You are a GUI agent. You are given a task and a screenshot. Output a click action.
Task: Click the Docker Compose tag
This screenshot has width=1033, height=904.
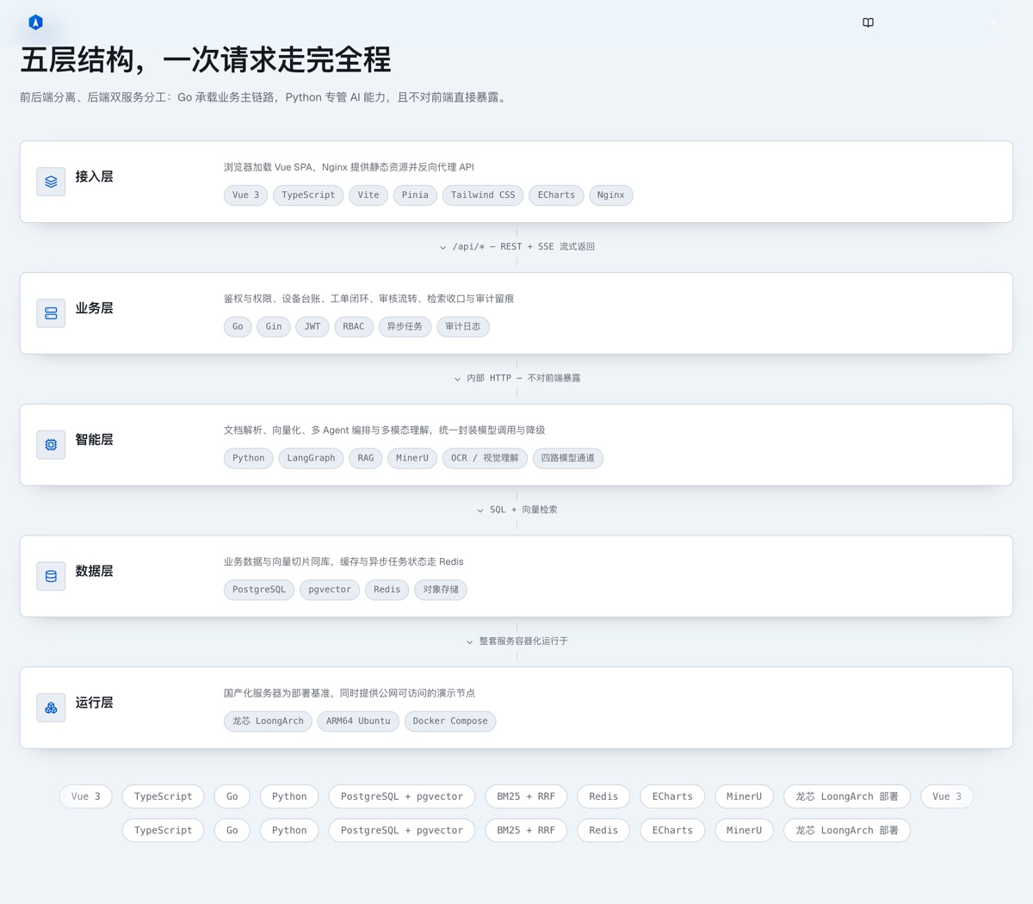click(450, 721)
